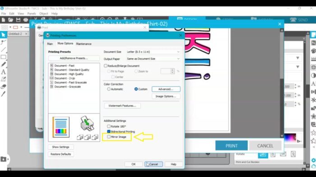Click the red line color swatch in toolbar

click(x=15, y=27)
